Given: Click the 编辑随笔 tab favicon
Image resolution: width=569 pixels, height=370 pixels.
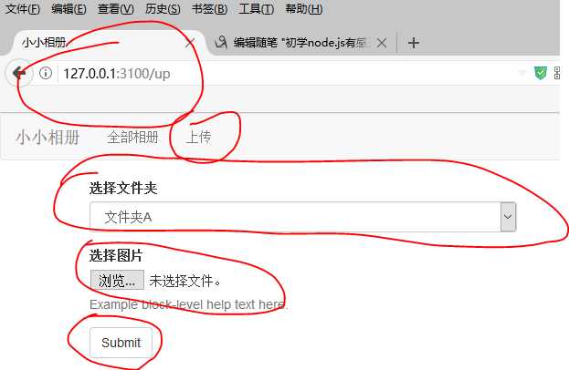Looking at the screenshot, I should [x=221, y=43].
